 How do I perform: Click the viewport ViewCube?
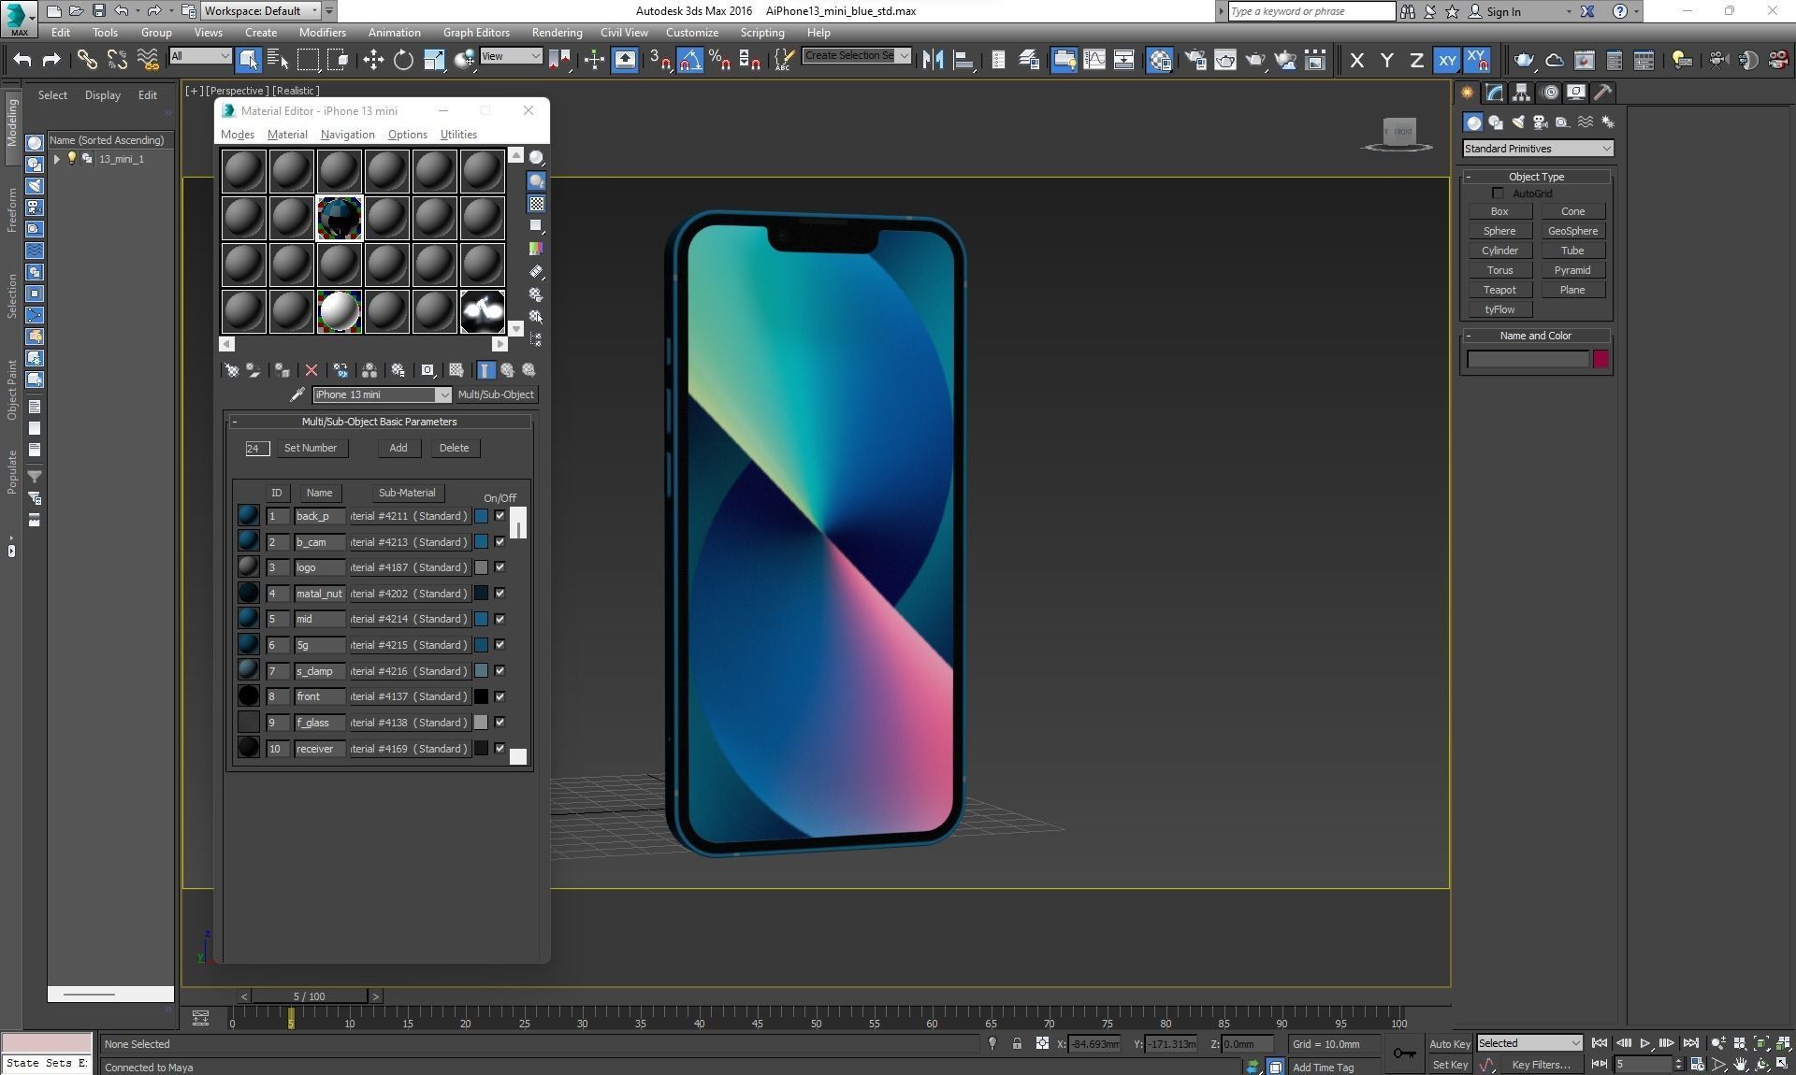1399,134
